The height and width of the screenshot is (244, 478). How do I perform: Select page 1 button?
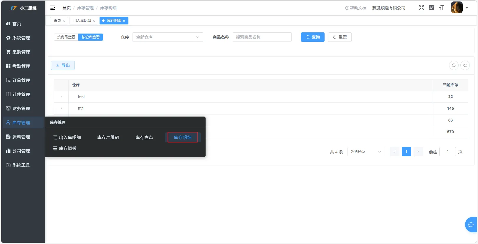click(x=406, y=152)
